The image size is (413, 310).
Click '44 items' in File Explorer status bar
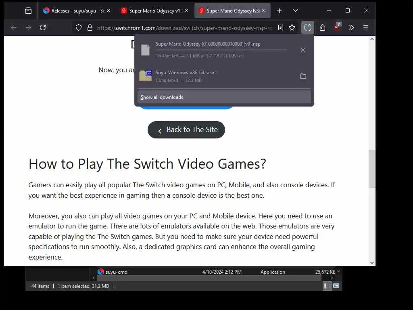click(x=40, y=286)
